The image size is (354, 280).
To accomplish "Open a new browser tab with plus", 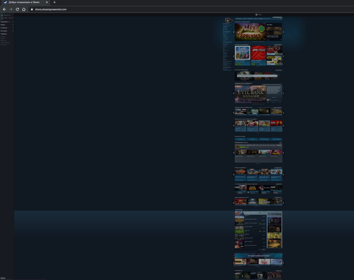I will 54,2.
